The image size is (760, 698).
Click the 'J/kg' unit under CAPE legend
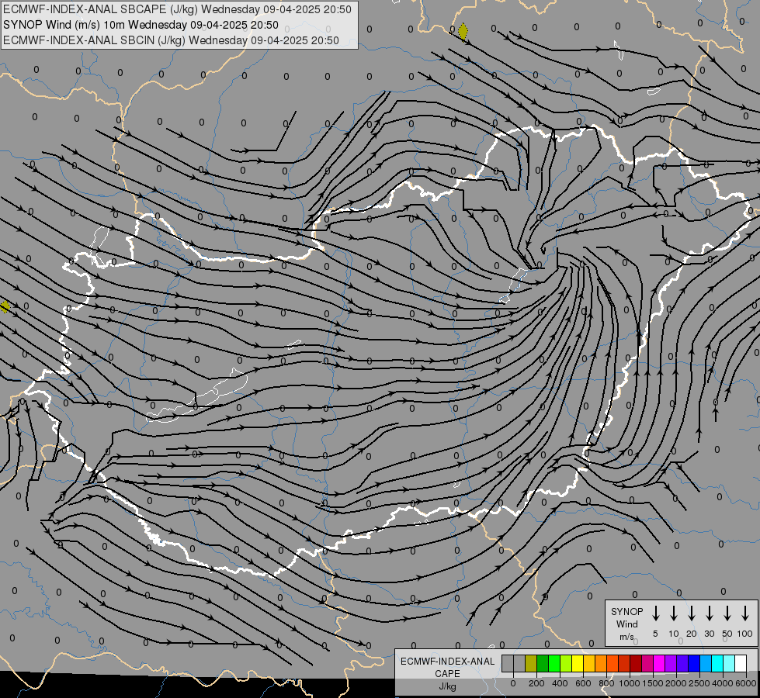447,686
